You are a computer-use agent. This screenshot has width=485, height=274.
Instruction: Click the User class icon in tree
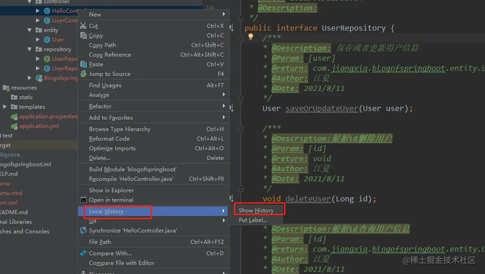click(x=47, y=40)
